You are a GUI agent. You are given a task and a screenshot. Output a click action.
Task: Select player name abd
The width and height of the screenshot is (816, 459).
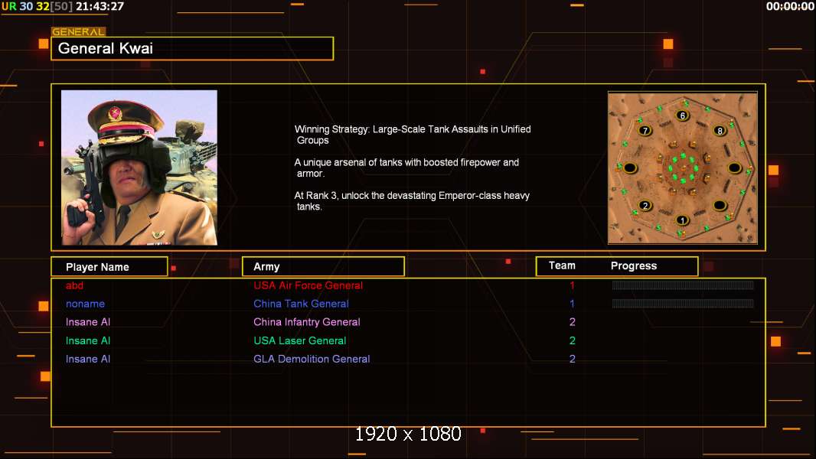[74, 285]
